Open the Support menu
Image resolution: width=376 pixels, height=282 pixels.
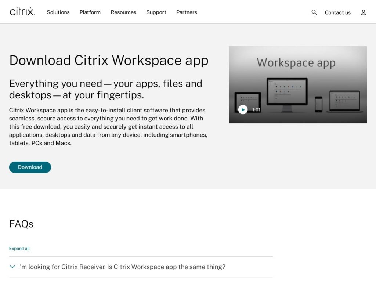pos(156,12)
